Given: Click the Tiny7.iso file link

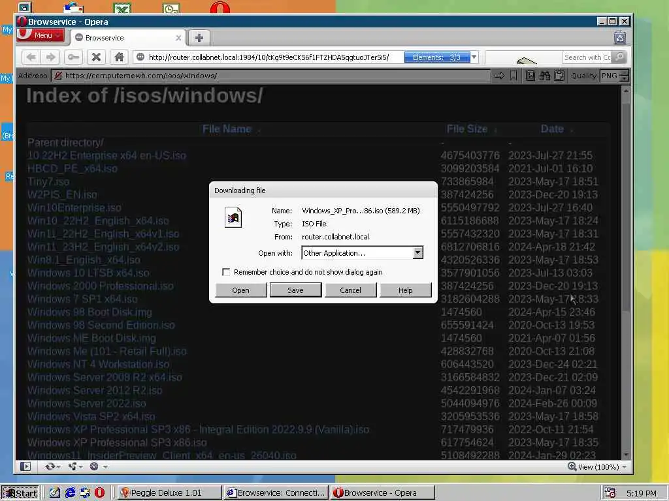Looking at the screenshot, I should click(48, 181).
